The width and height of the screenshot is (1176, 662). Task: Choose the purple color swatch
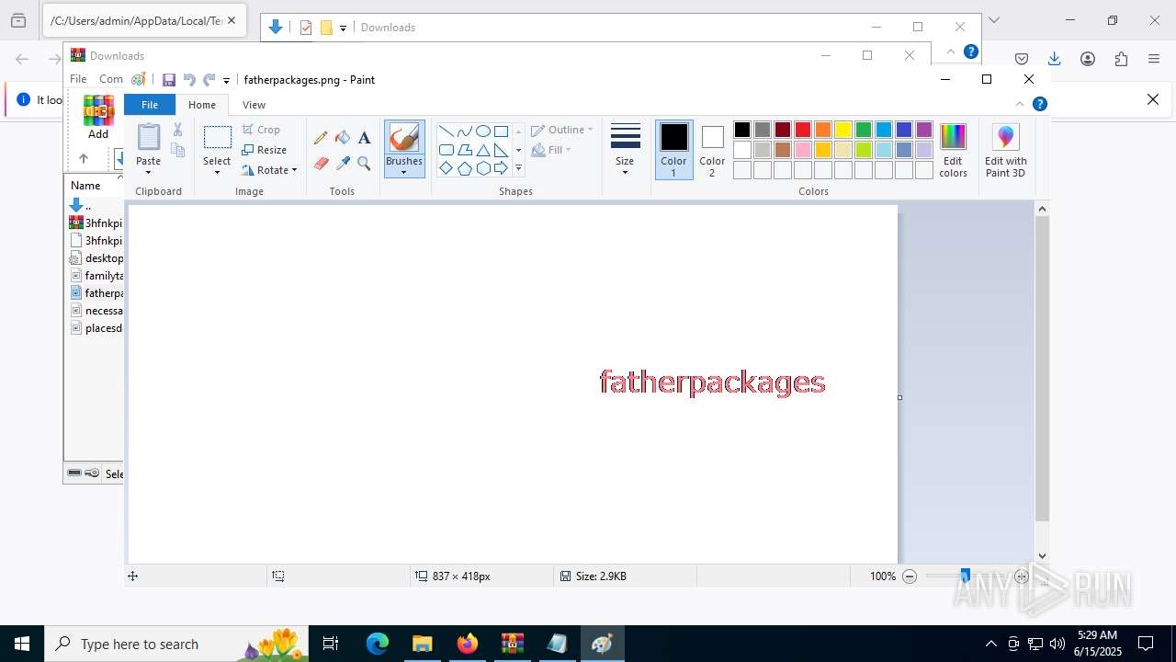924,130
